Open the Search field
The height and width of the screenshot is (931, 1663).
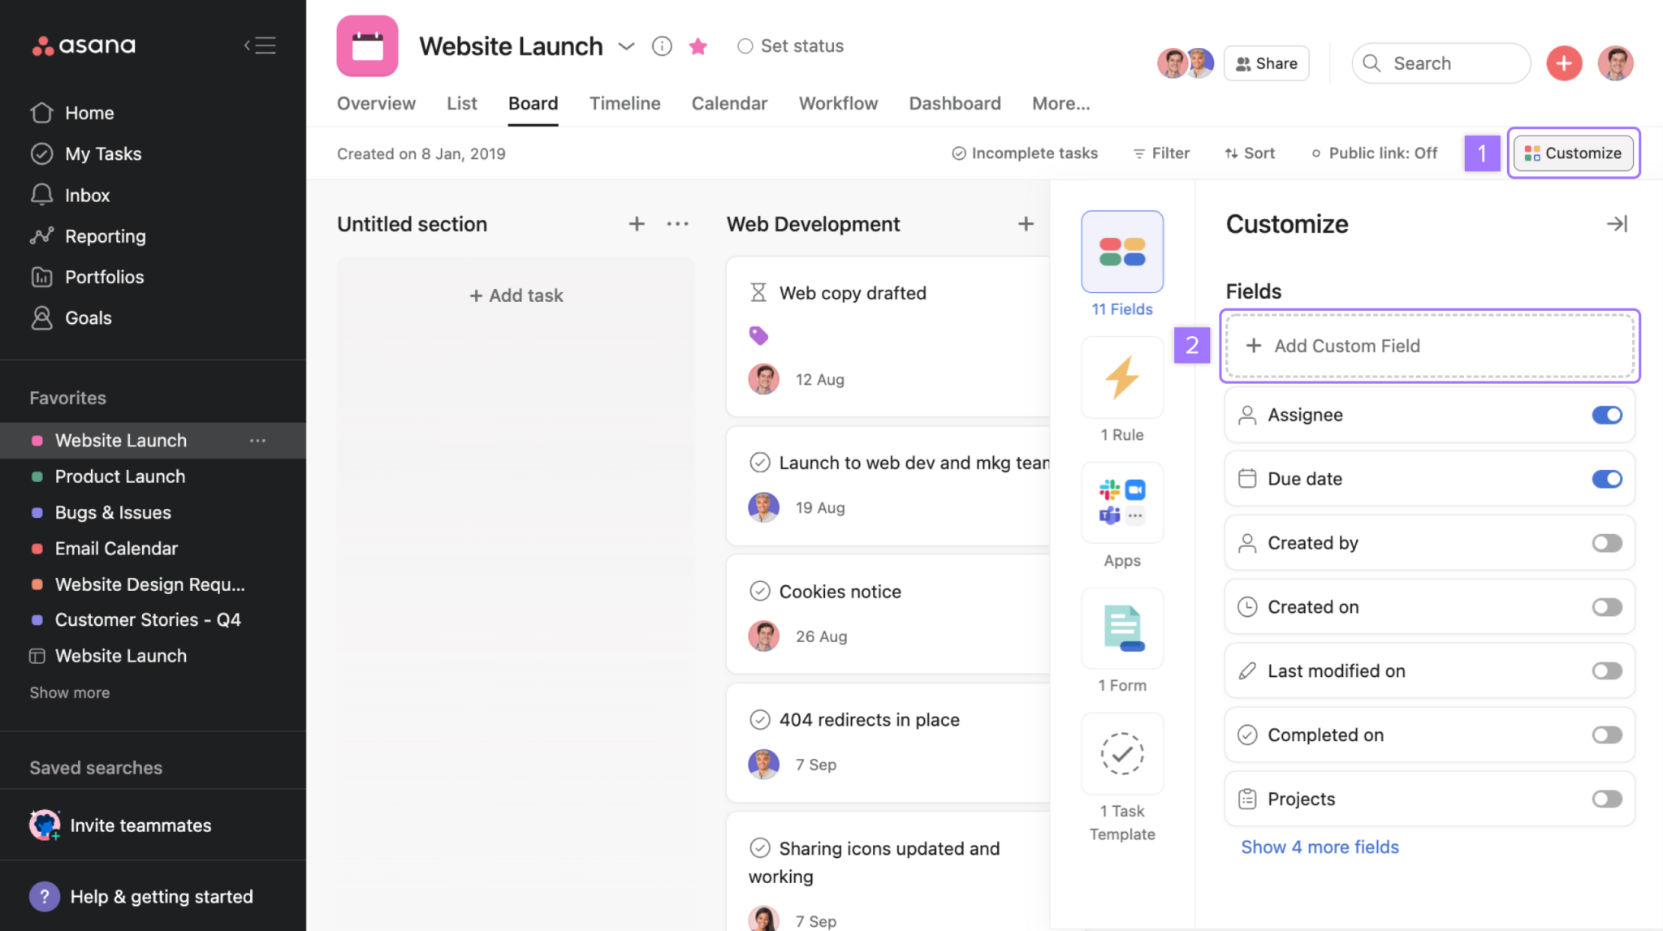[x=1441, y=62]
